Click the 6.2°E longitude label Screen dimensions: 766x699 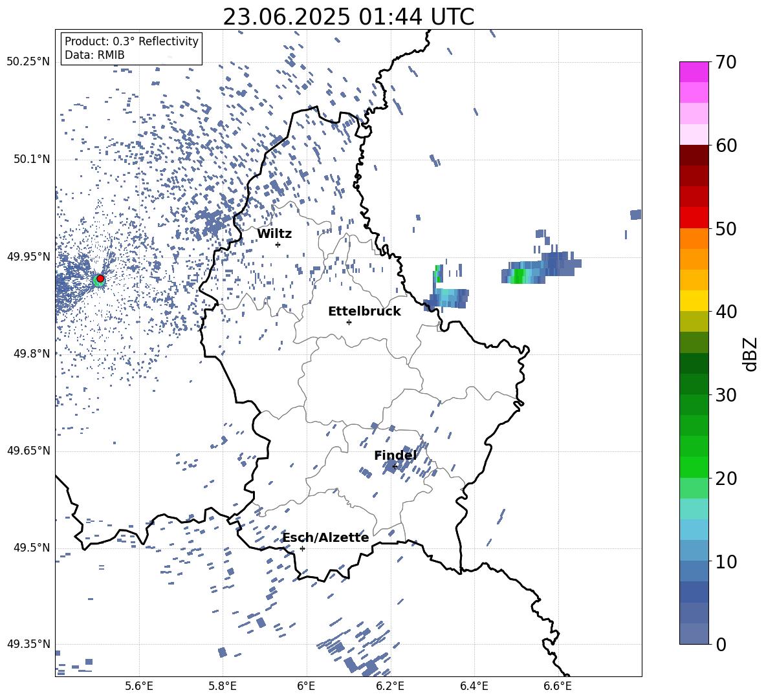click(390, 686)
